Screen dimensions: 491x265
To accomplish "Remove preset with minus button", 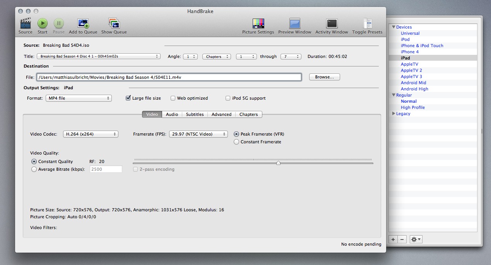I will point(402,240).
